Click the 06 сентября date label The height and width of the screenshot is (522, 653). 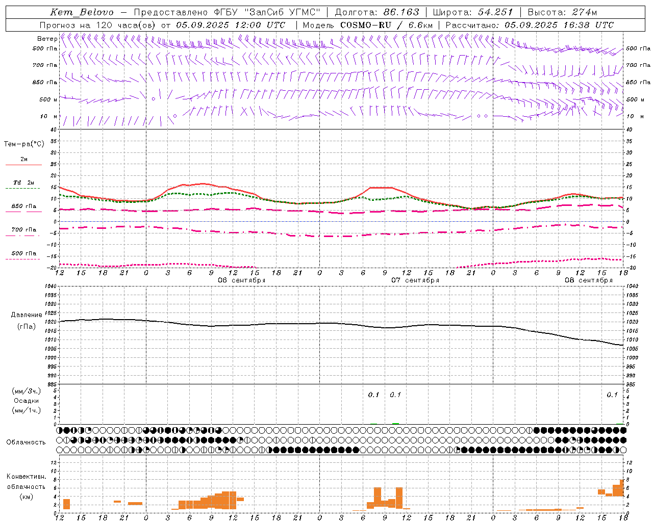click(242, 280)
